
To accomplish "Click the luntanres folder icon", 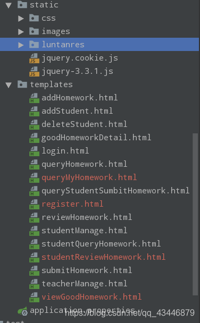I will tap(34, 44).
